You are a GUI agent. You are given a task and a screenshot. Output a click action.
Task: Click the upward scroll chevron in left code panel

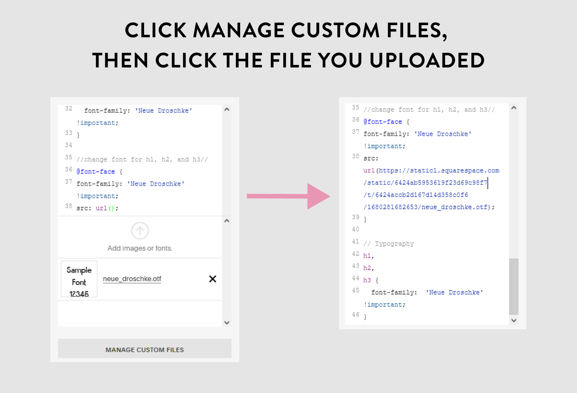click(226, 109)
